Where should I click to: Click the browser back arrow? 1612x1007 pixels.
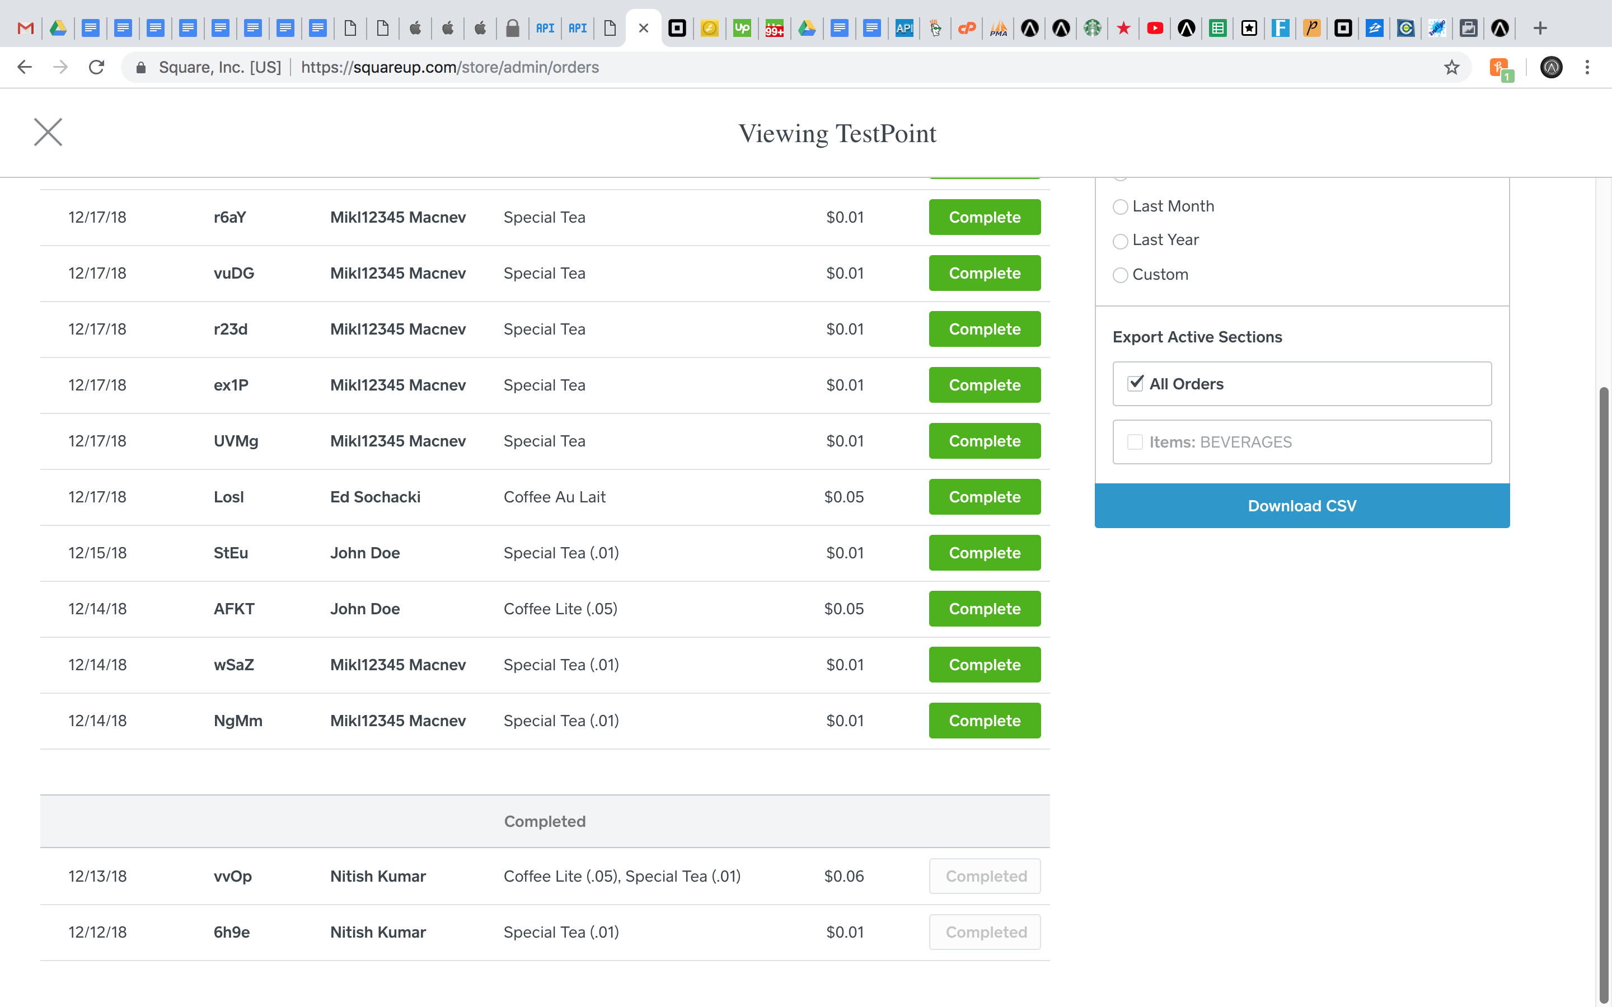pos(25,67)
